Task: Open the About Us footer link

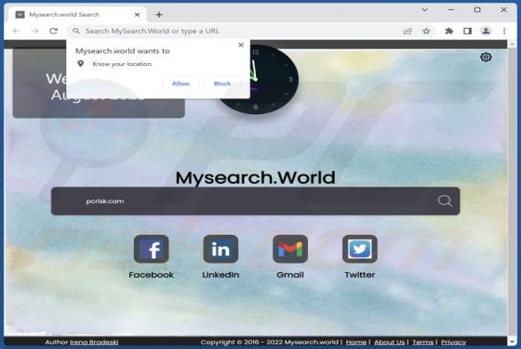Action: point(389,343)
